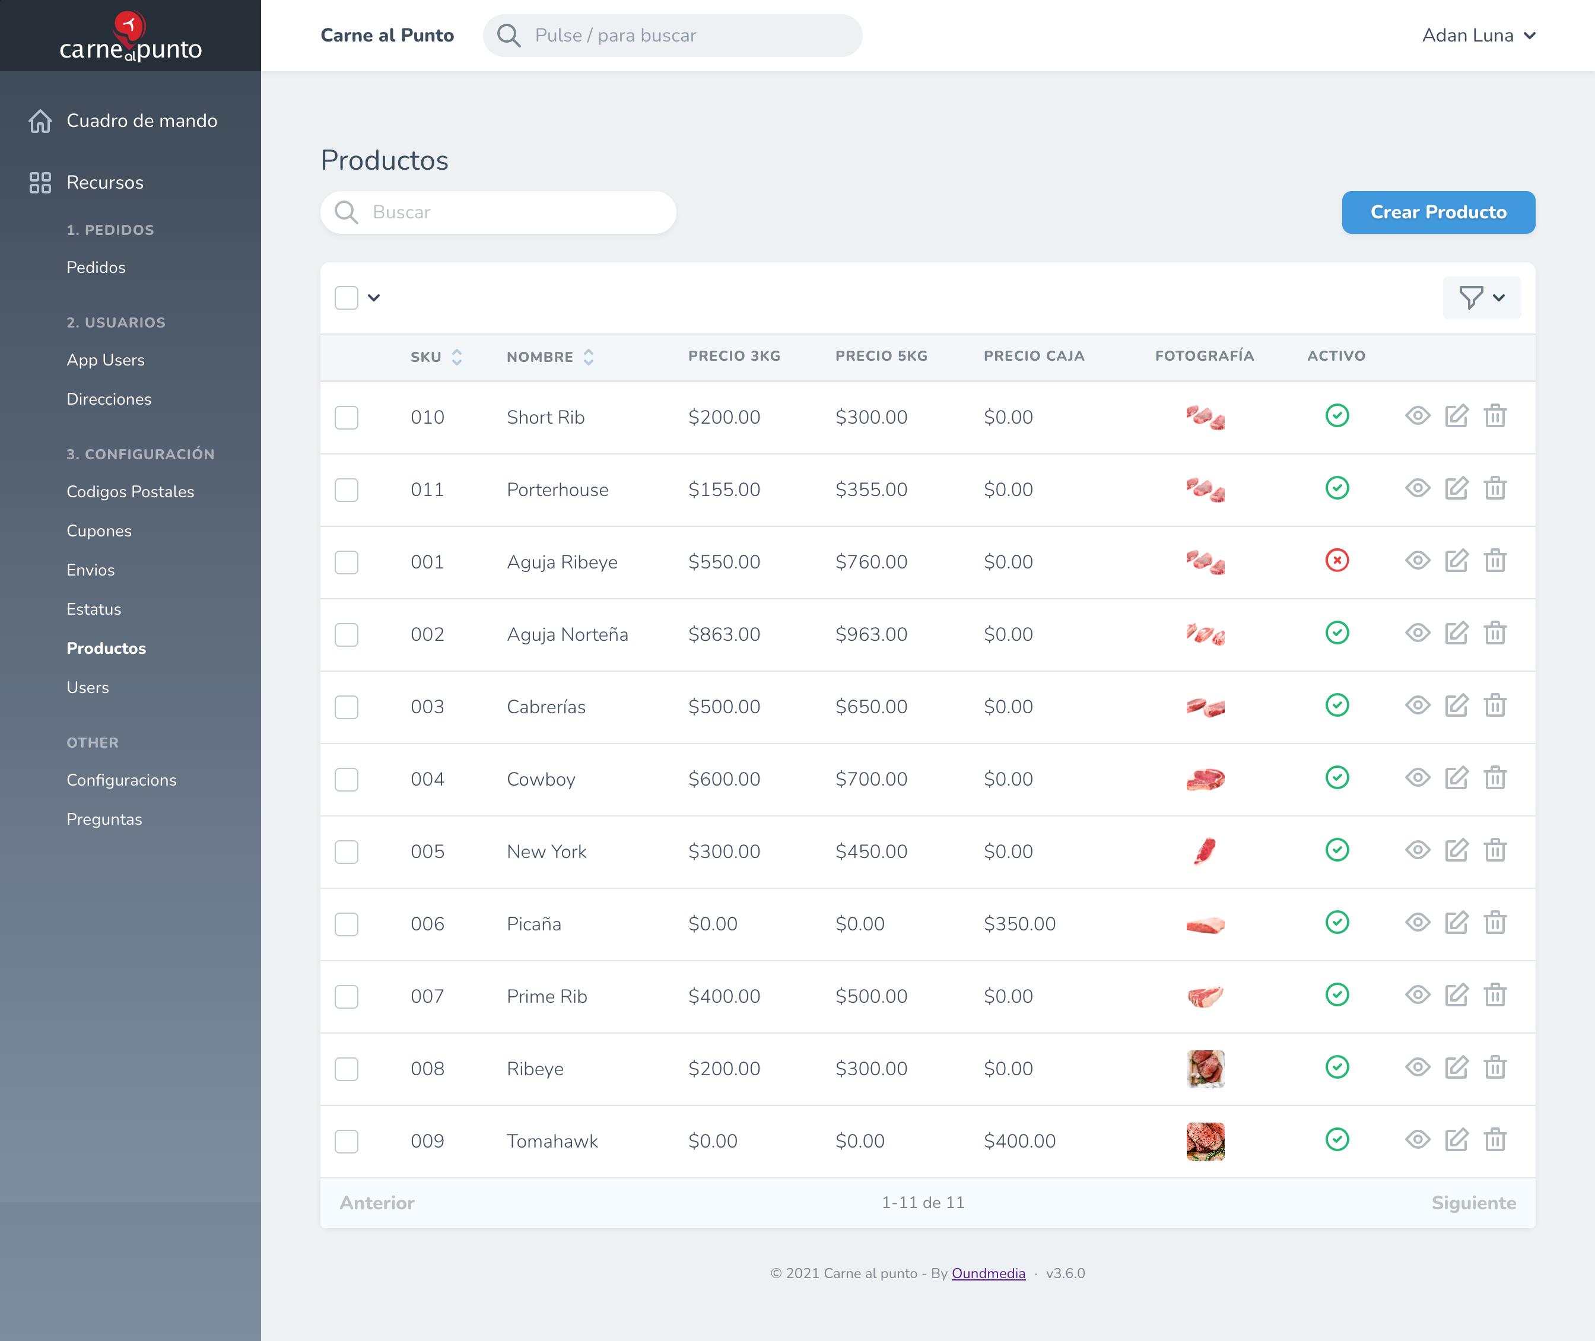
Task: Go to Cupones in the sidebar
Action: pyautogui.click(x=99, y=530)
